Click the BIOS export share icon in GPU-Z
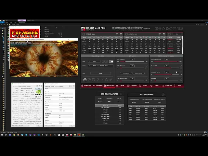 point(36,97)
